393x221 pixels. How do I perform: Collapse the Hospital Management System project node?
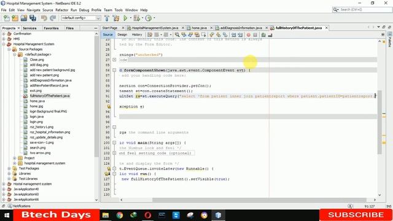click(x=4, y=44)
